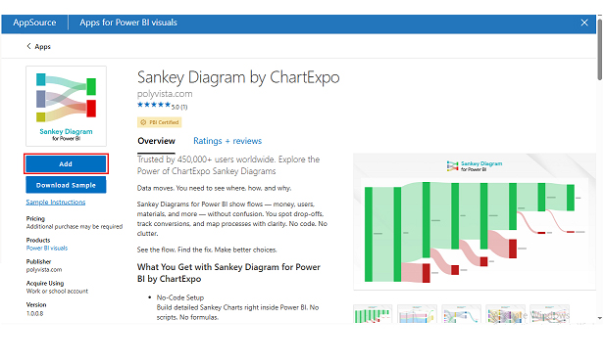Click the rating count '5.0 (1)'
This screenshot has height=364, width=605.
point(179,107)
